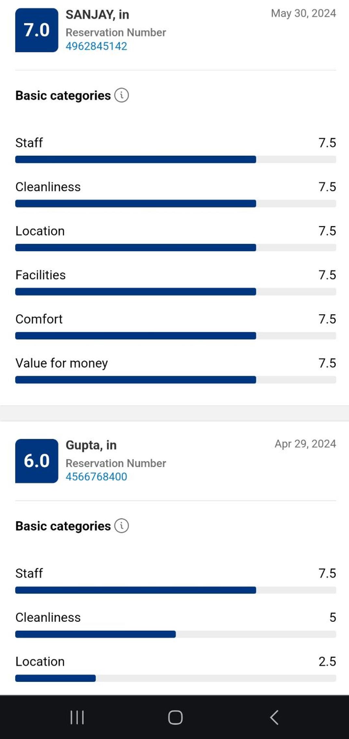Click SANJAY's Value for money bar
Image resolution: width=349 pixels, height=739 pixels.
pos(175,380)
